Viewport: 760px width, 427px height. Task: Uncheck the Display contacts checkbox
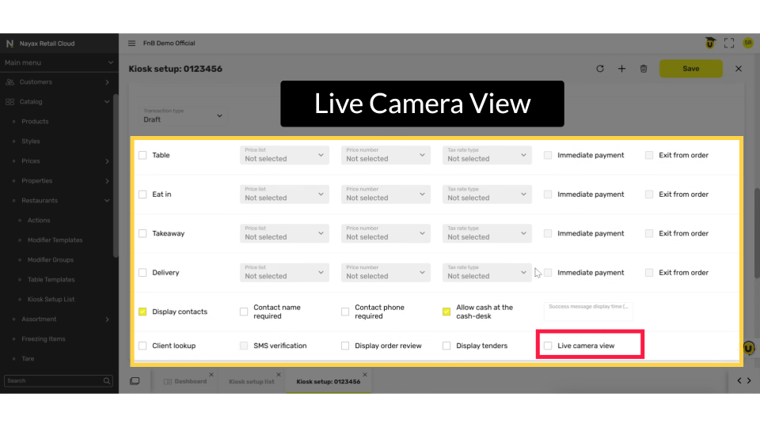point(142,312)
